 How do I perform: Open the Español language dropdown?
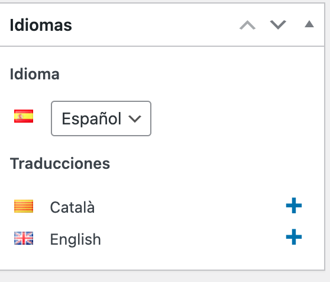pos(101,118)
